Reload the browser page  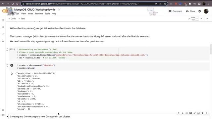click(x=13, y=4)
